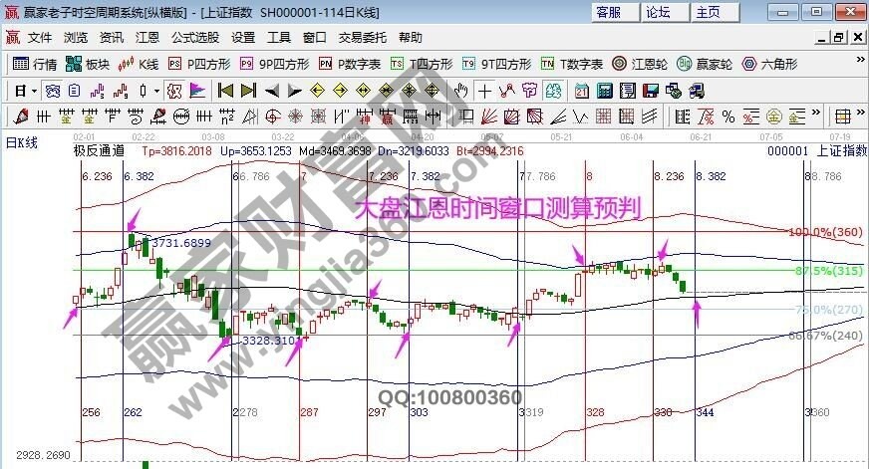
Task: Select the hand pan tool
Action: (460, 91)
